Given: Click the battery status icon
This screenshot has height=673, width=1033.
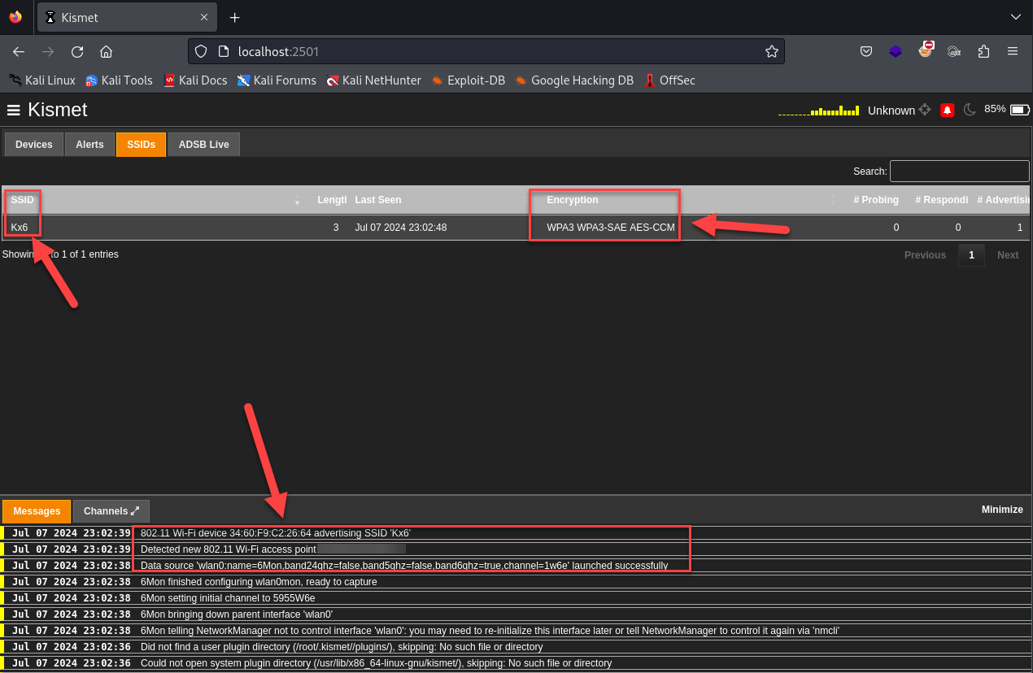Looking at the screenshot, I should point(1020,110).
